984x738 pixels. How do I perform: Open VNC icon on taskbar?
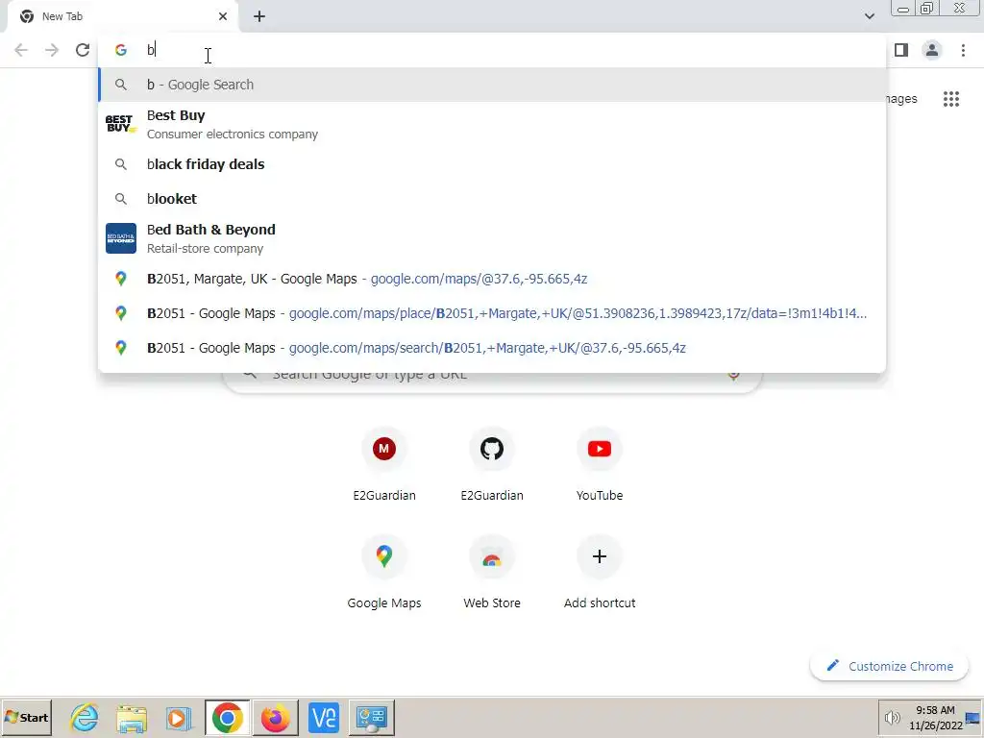coord(324,718)
